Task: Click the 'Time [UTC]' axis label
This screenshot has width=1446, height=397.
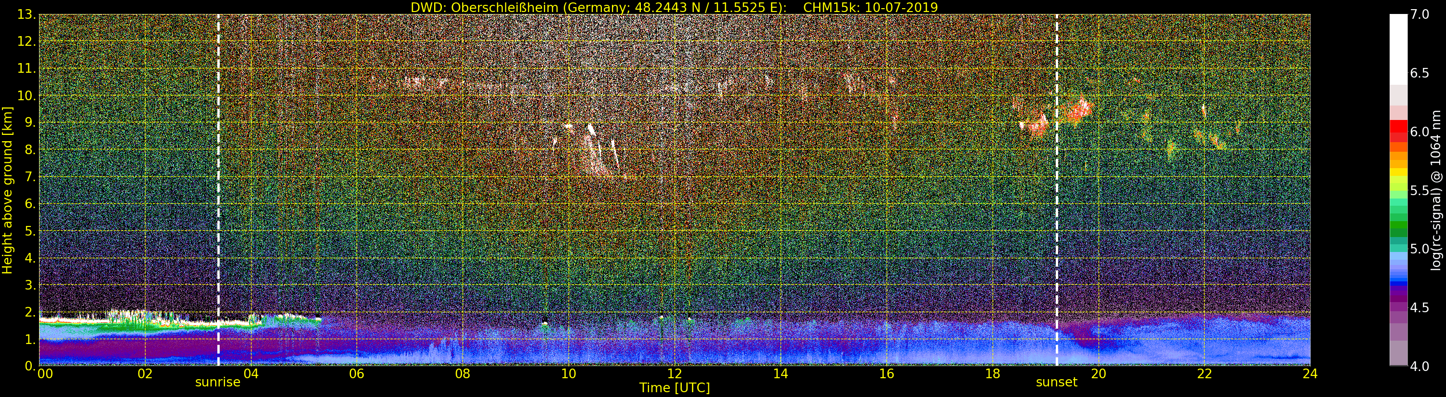Action: click(675, 387)
